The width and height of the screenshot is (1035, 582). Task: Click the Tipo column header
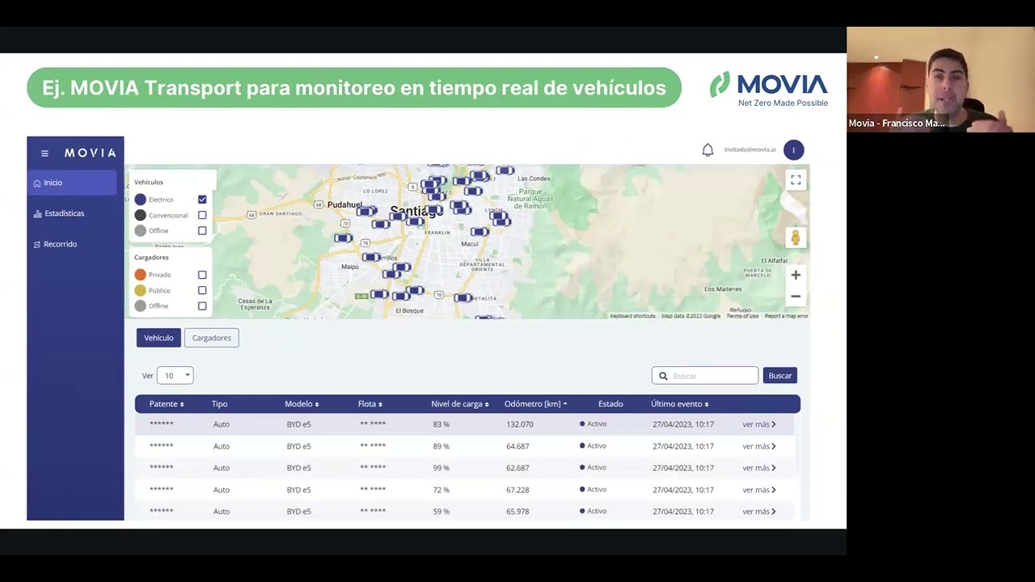tap(219, 404)
